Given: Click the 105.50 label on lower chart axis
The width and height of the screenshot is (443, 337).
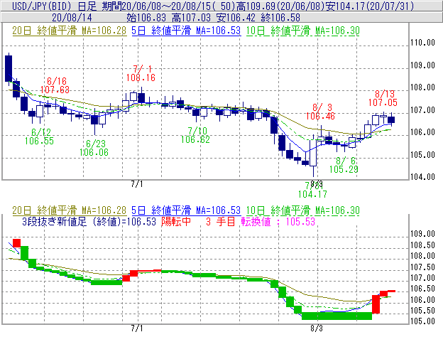Looking at the screenshot, I should click(x=422, y=311).
